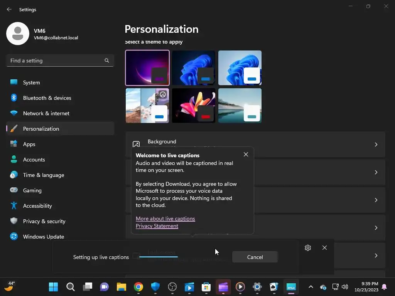
Task: Open the Clipchamp video editor icon
Action: pos(223,287)
